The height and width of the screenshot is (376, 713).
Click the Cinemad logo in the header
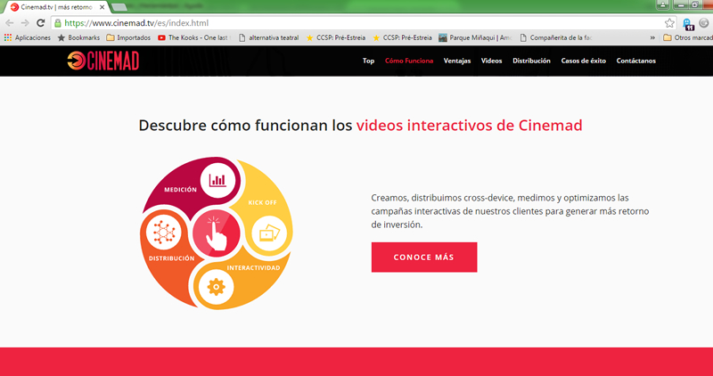point(102,61)
